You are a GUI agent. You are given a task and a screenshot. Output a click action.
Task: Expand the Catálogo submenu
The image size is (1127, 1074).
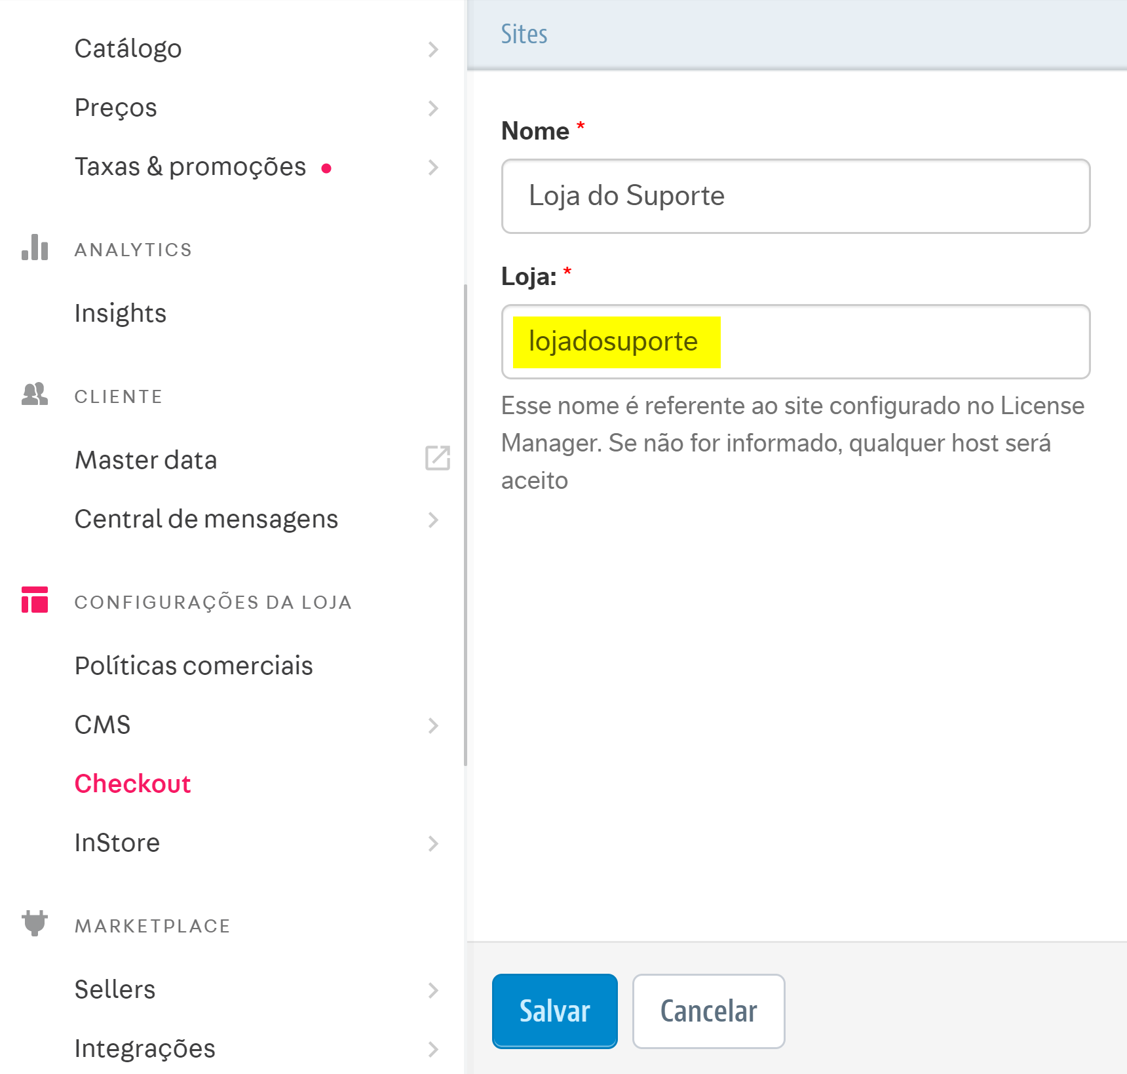433,49
